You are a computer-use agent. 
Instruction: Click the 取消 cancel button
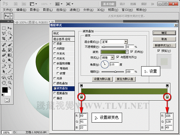164,39
